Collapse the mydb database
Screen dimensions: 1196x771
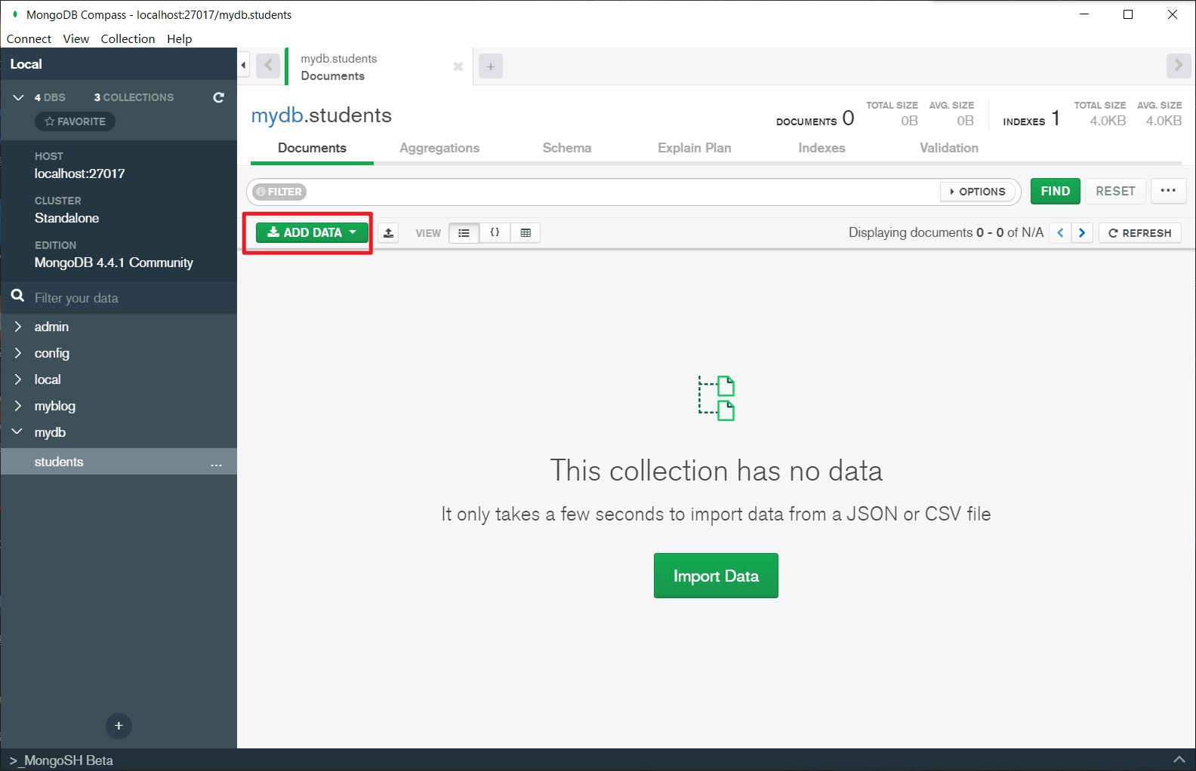[17, 432]
